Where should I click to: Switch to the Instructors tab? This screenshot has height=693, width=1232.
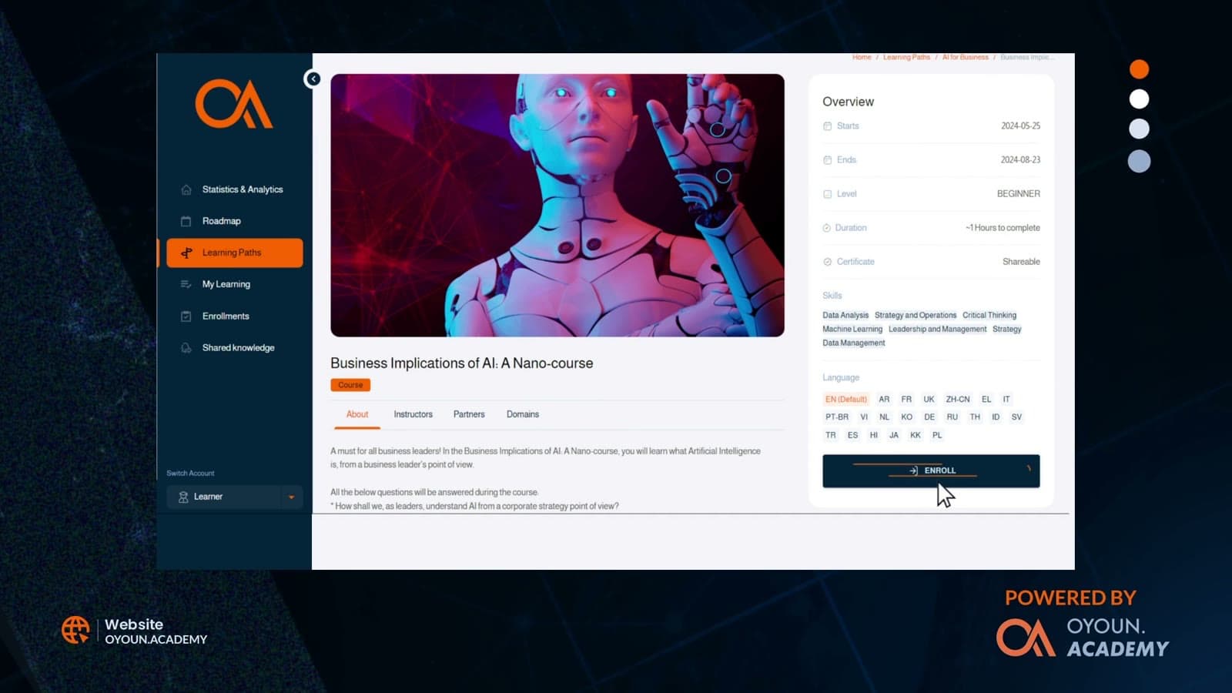pyautogui.click(x=413, y=414)
